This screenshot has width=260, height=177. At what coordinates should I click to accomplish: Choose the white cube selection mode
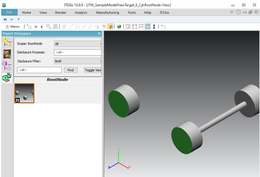click(x=97, y=27)
